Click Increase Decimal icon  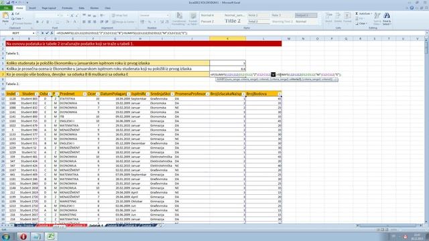[x=162, y=22]
